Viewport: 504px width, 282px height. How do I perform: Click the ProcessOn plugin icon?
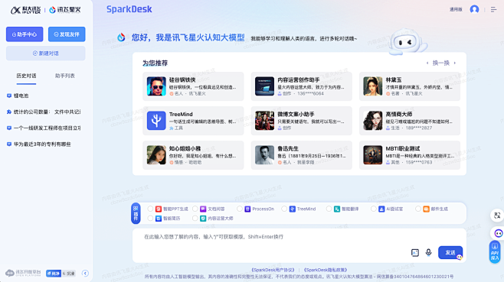[x=247, y=209]
